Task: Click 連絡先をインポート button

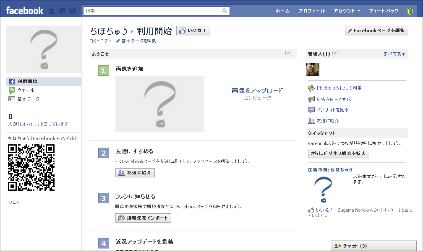Action: point(143,218)
